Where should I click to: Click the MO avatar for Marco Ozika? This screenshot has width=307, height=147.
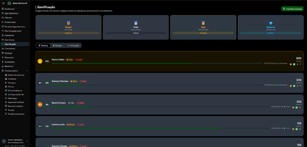click(x=47, y=61)
